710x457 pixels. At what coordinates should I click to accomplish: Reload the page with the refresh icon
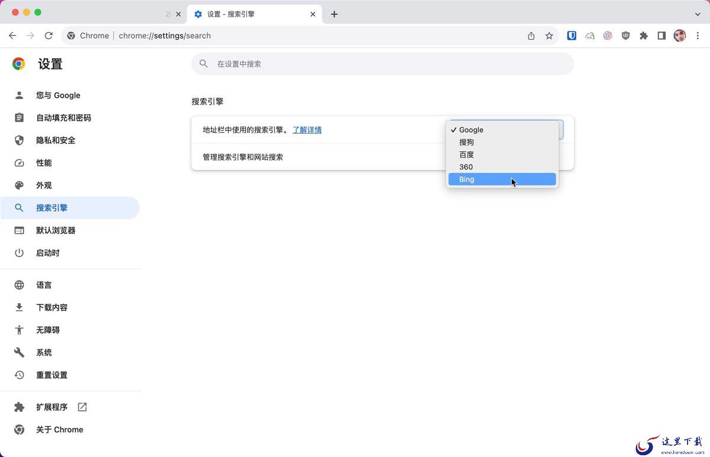pos(49,36)
